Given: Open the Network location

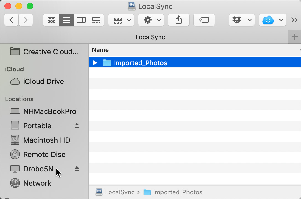Looking at the screenshot, I should [37, 183].
